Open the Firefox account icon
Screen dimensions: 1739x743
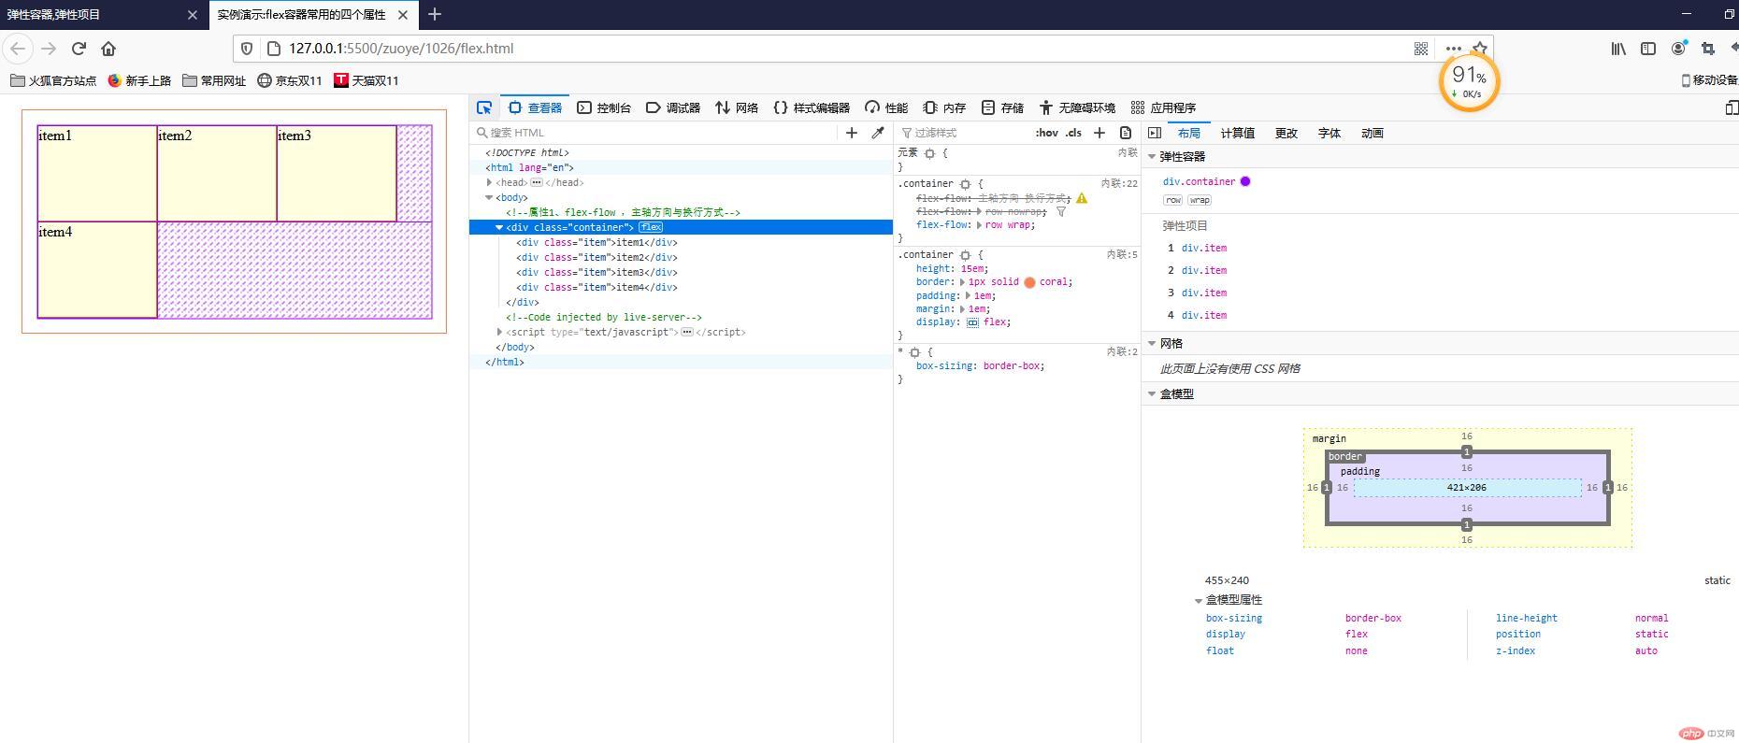coord(1678,49)
